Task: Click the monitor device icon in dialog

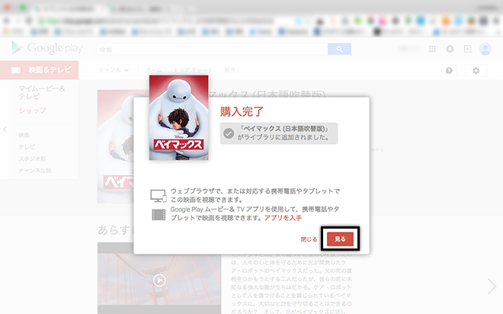Action: tap(159, 195)
